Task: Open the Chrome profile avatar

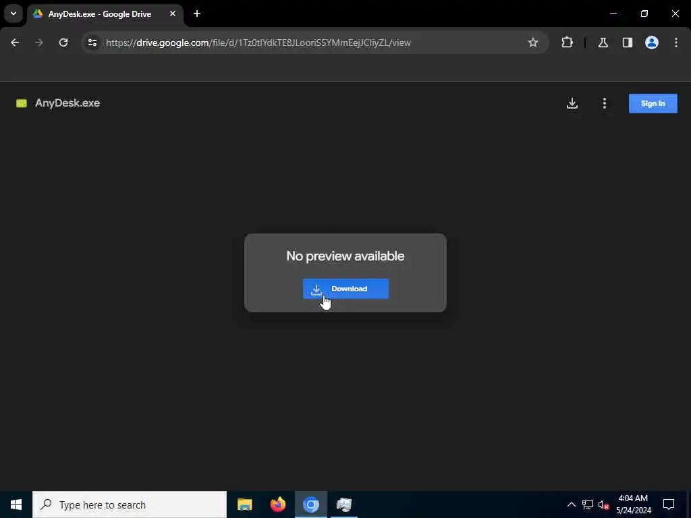Action: [x=652, y=42]
